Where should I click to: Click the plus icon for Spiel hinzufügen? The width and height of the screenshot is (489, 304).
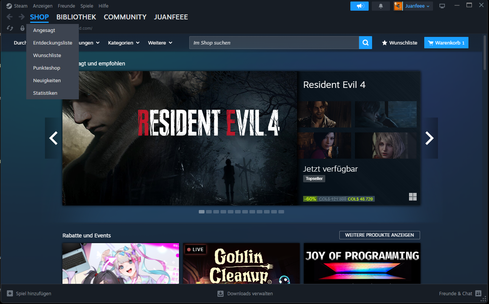pos(10,293)
